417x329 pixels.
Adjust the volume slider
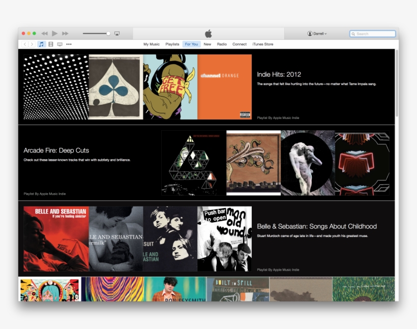[x=96, y=34]
